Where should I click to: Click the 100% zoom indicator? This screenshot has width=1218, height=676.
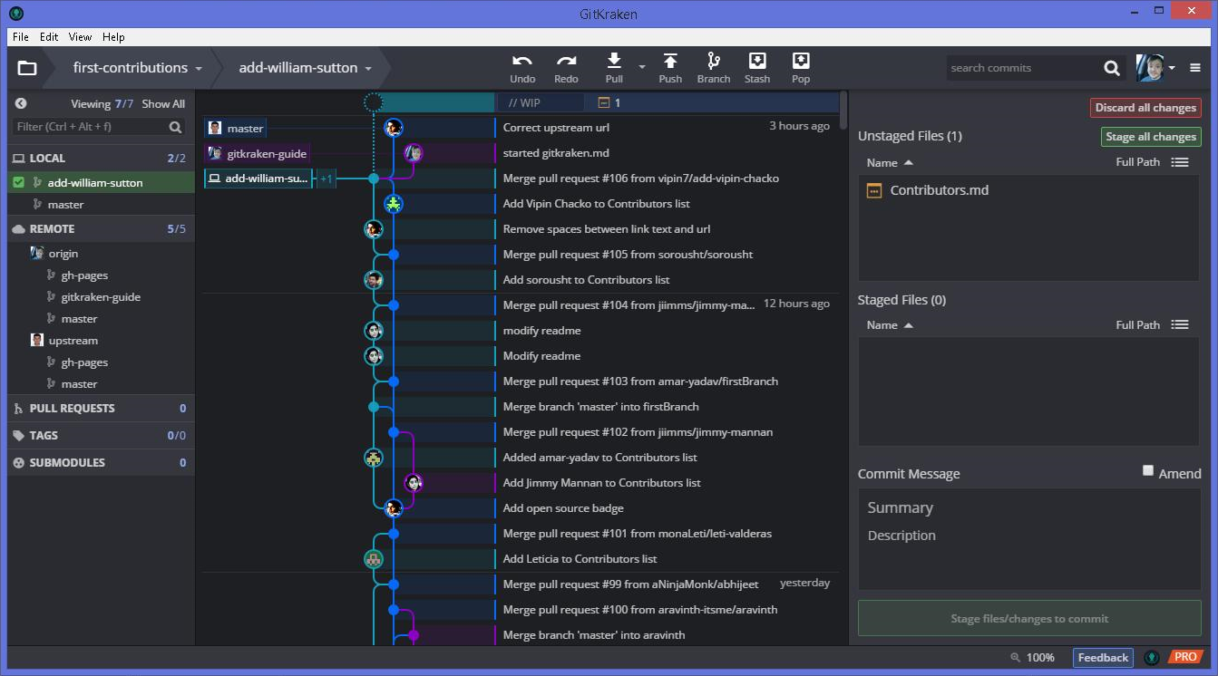(x=1032, y=658)
